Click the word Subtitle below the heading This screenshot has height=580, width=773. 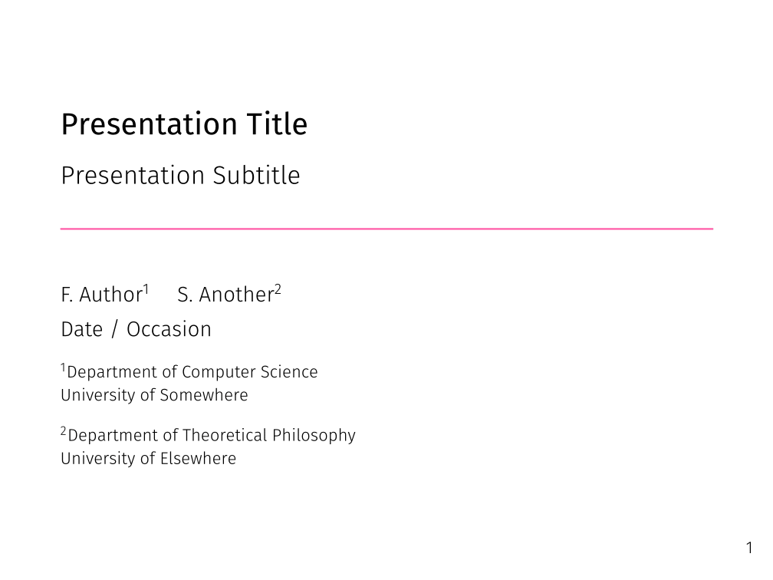pyautogui.click(x=256, y=176)
